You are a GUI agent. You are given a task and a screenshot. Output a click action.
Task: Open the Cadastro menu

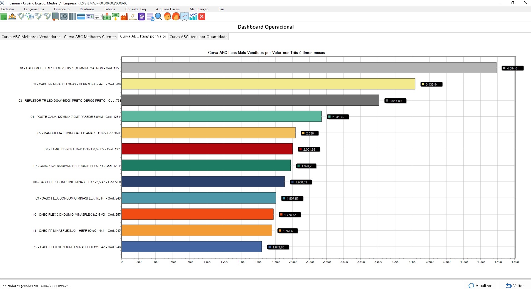coord(8,9)
